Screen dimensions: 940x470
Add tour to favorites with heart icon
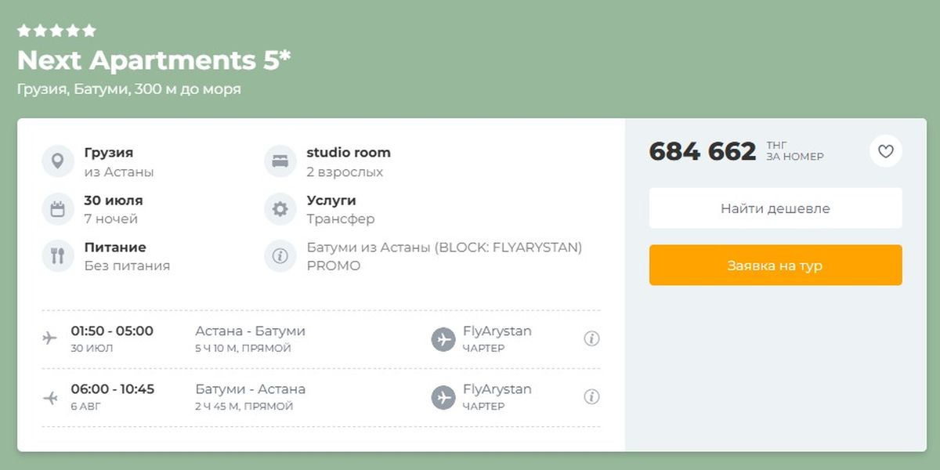886,151
